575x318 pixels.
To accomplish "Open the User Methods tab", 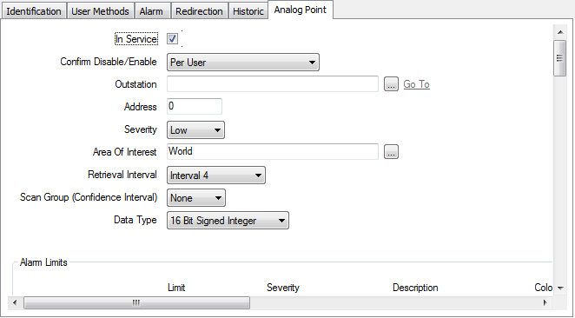I will [100, 11].
